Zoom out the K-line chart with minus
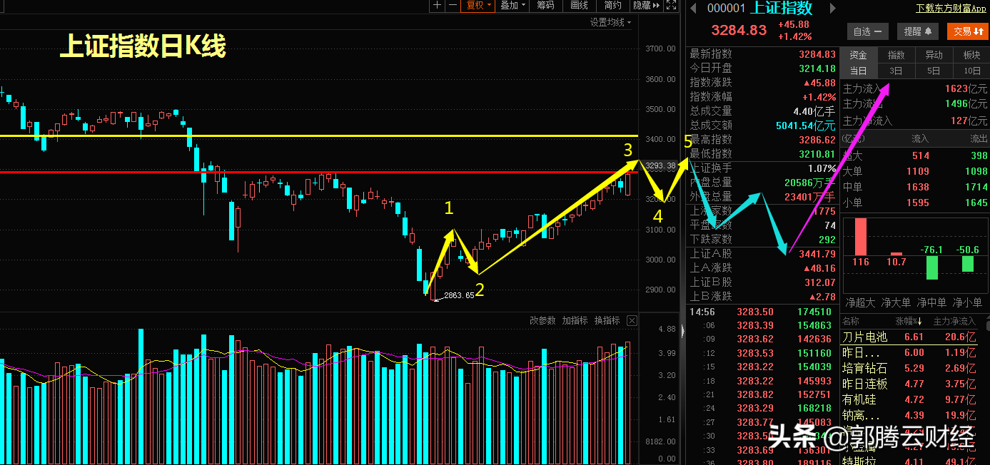 click(x=453, y=6)
